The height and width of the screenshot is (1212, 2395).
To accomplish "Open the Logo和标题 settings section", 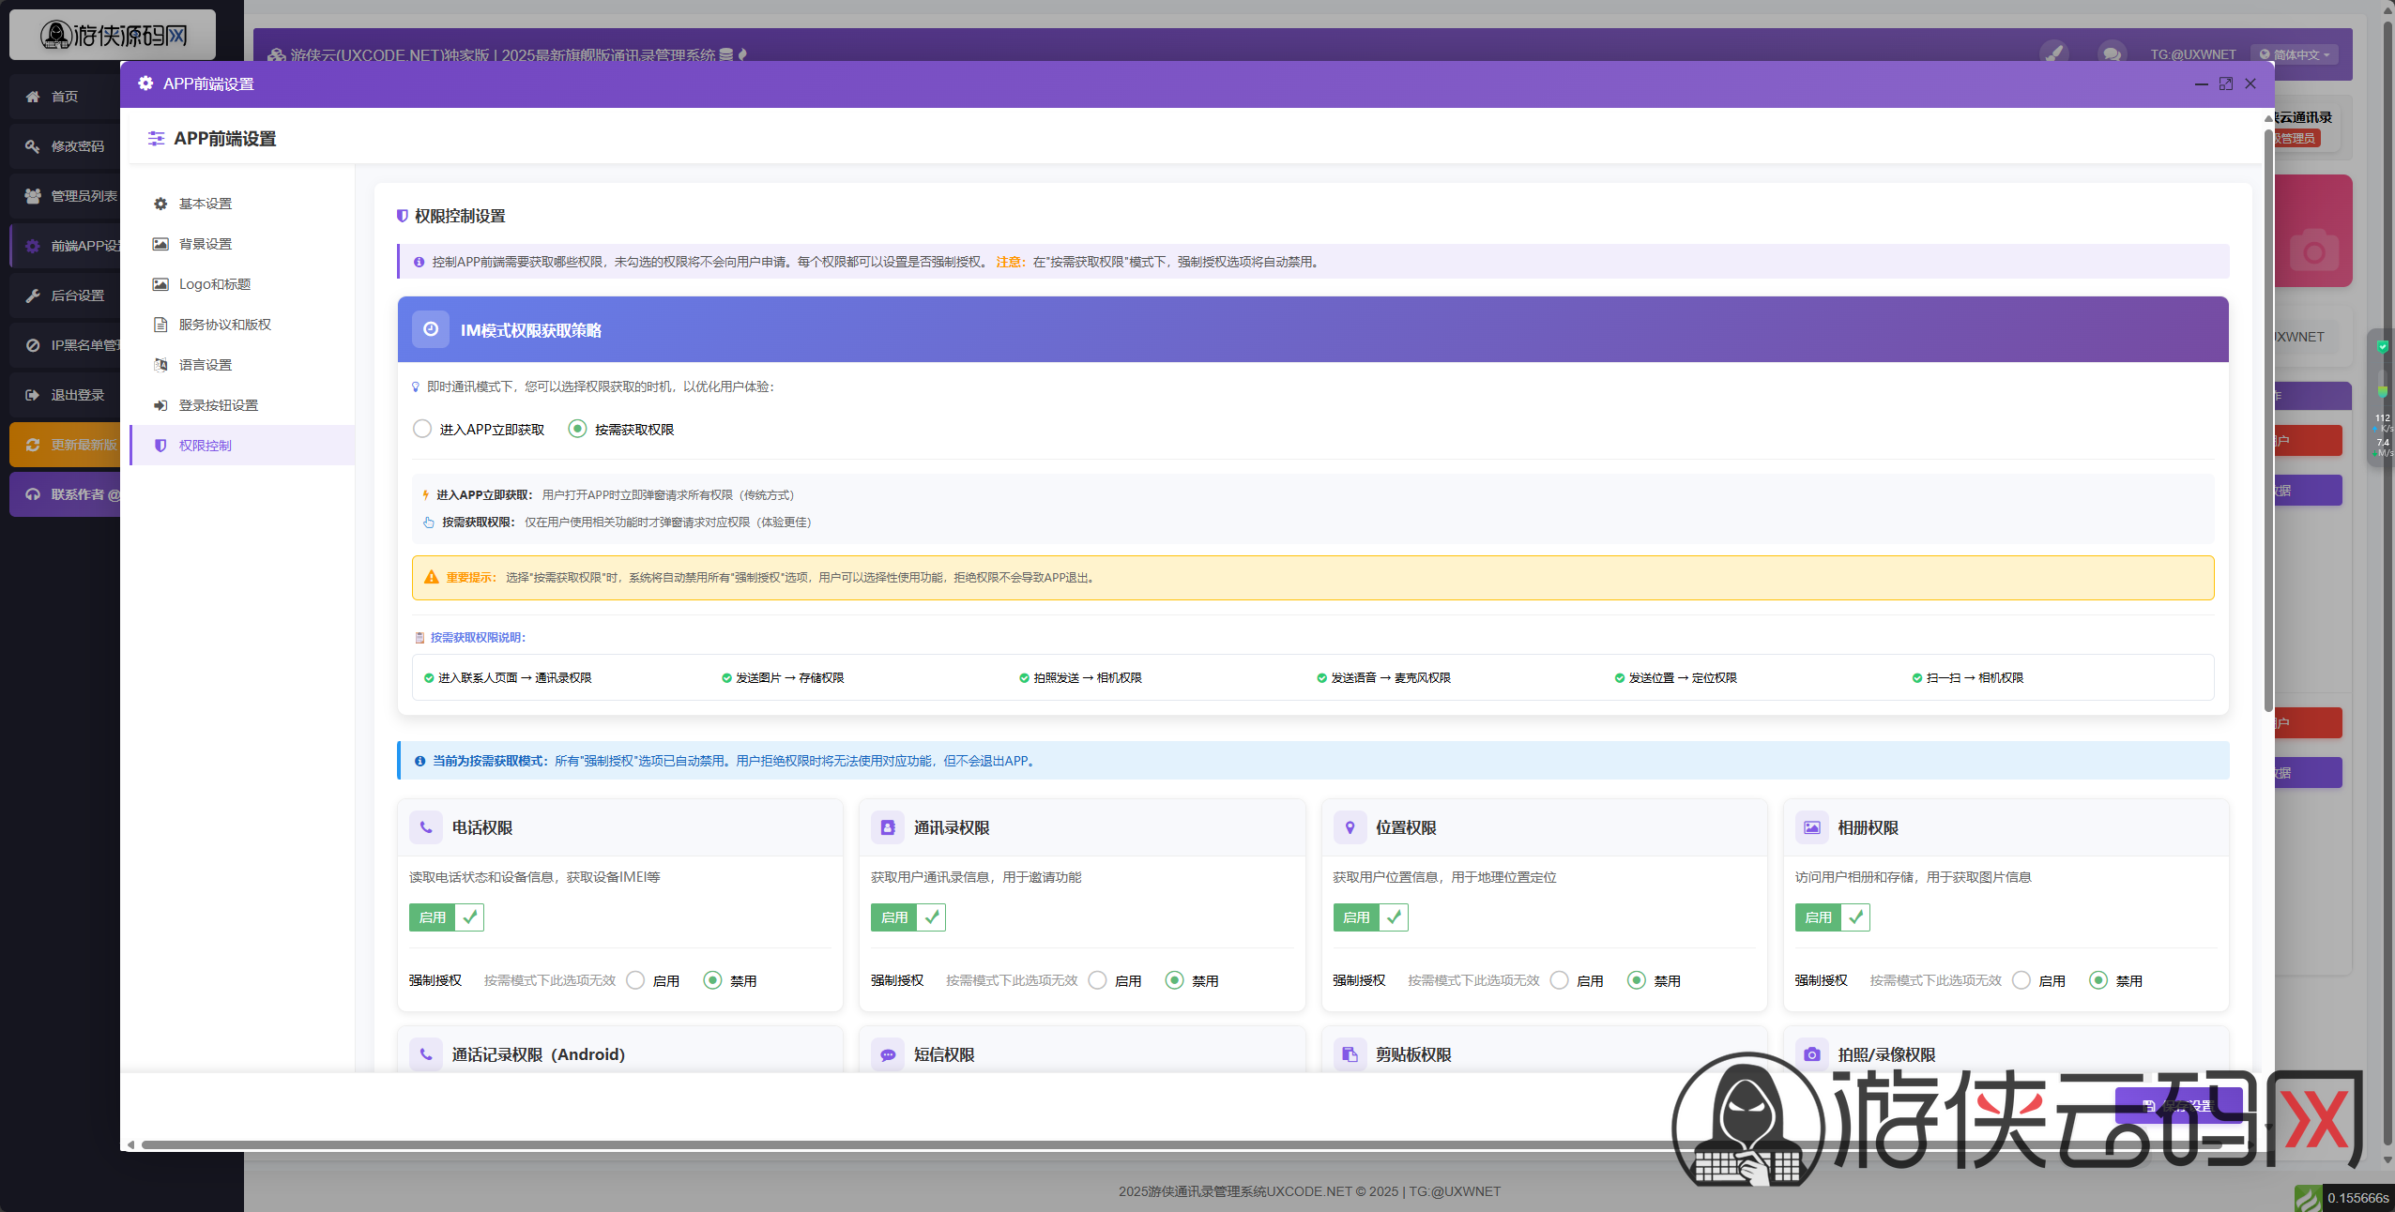I will coord(215,284).
